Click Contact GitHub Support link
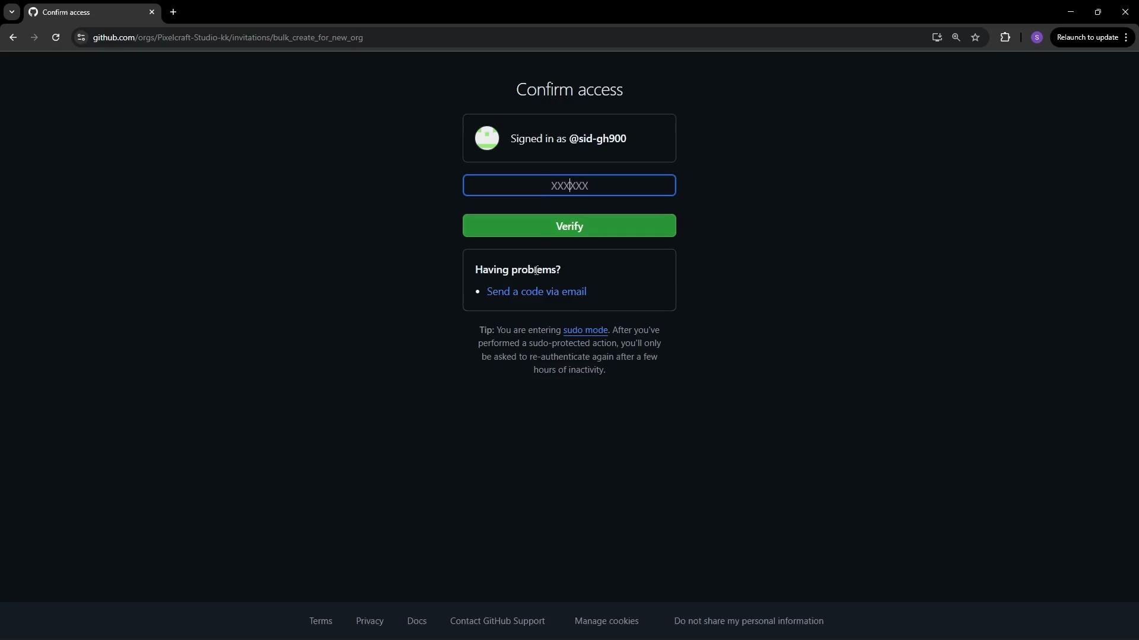 coord(497,621)
